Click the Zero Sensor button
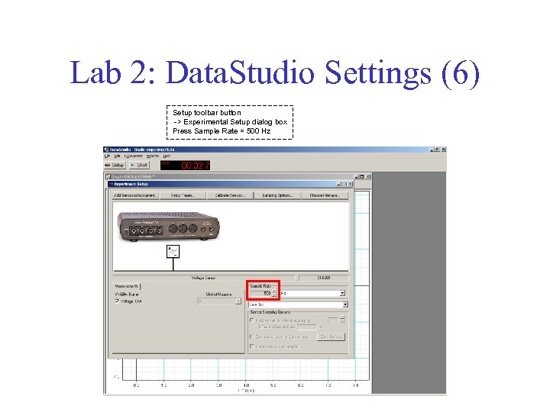The height and width of the screenshot is (412, 550). [331, 336]
